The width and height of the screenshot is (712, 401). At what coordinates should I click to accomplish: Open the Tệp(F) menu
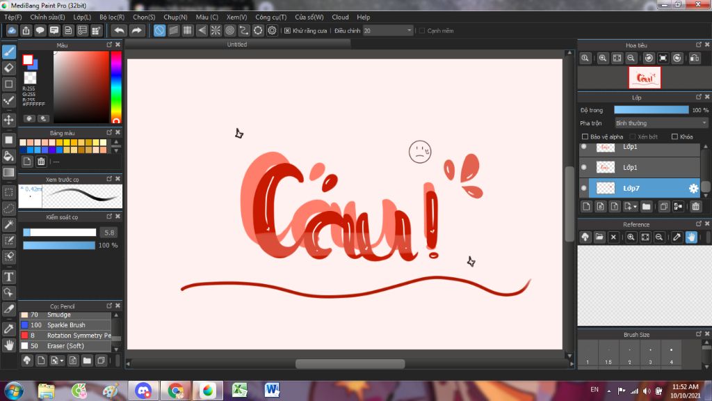coord(13,17)
